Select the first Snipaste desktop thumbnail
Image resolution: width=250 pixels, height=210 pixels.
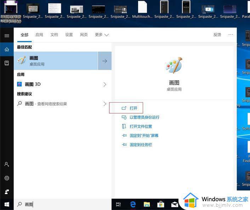(x=33, y=11)
